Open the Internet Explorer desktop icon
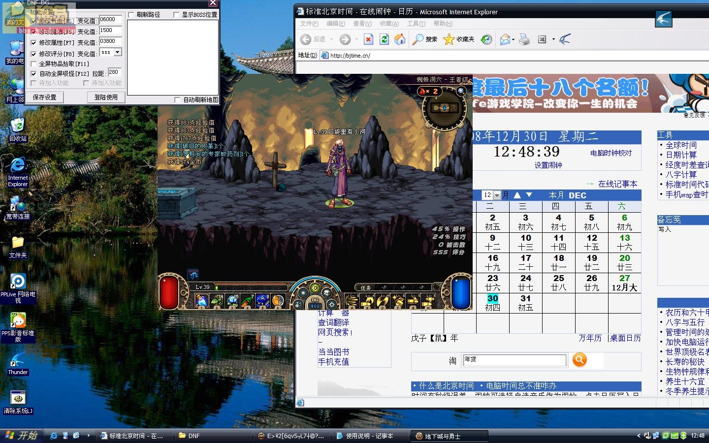 [18, 172]
